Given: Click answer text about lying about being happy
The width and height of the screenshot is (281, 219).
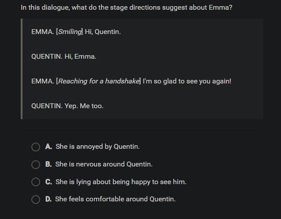Looking at the screenshot, I should pyautogui.click(x=121, y=182).
